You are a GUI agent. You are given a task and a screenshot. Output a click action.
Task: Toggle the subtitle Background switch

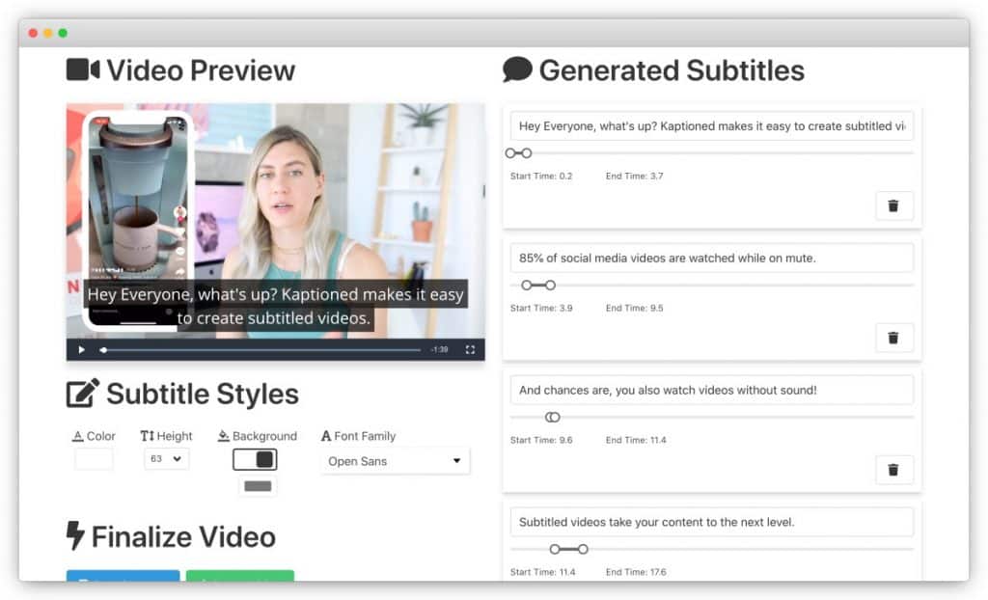click(x=255, y=459)
